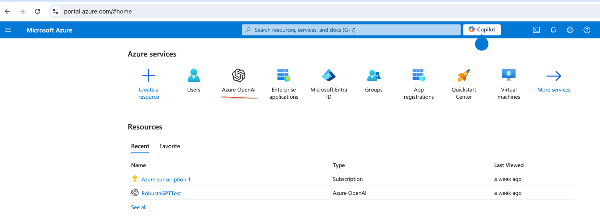Open site information icon in address bar
The height and width of the screenshot is (218, 600).
pos(56,11)
